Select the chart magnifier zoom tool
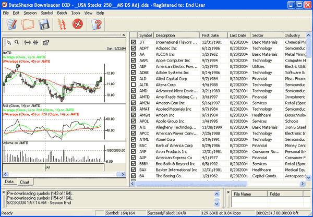313x217 pixels. 17,42
